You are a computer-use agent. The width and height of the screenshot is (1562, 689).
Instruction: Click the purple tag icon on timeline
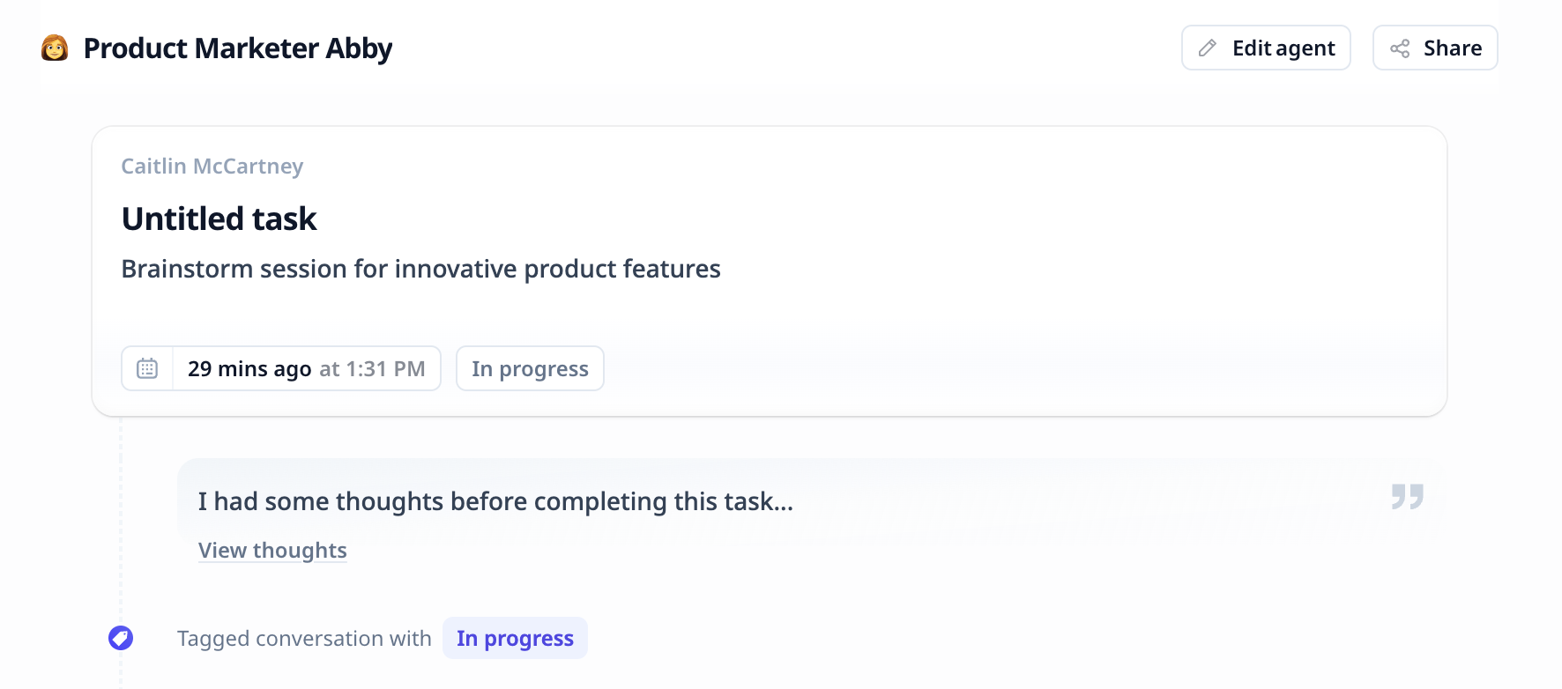point(121,638)
